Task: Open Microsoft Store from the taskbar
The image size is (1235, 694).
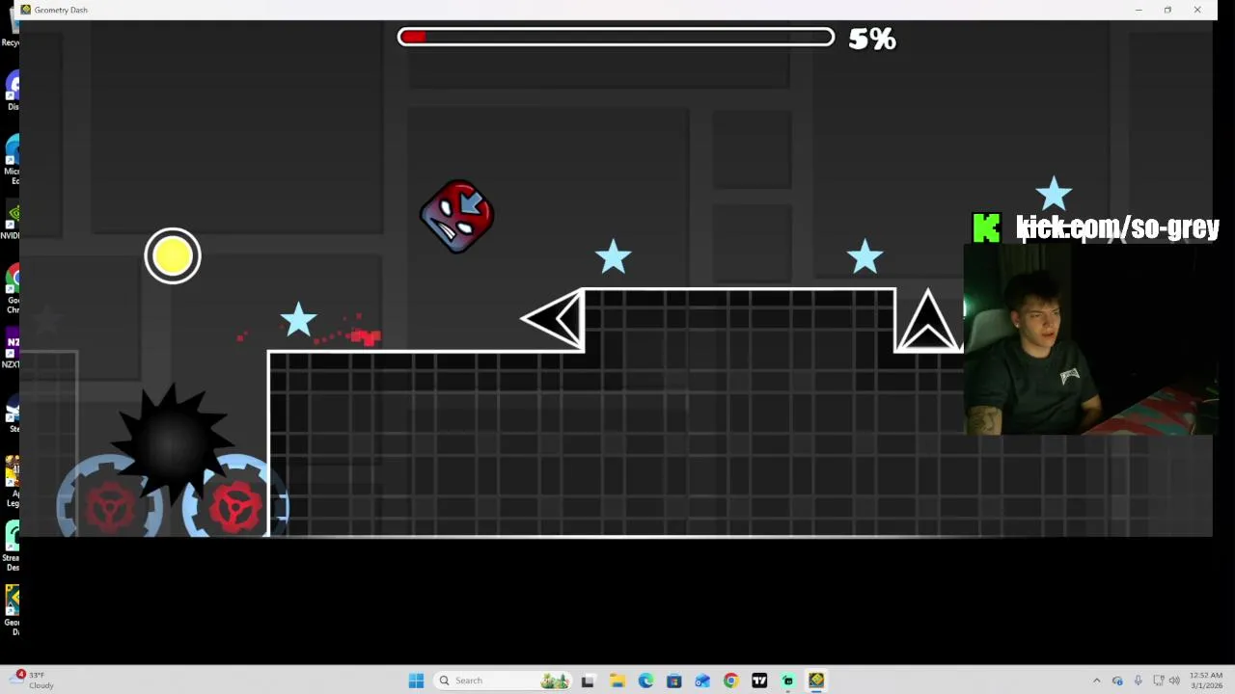Action: click(x=673, y=681)
